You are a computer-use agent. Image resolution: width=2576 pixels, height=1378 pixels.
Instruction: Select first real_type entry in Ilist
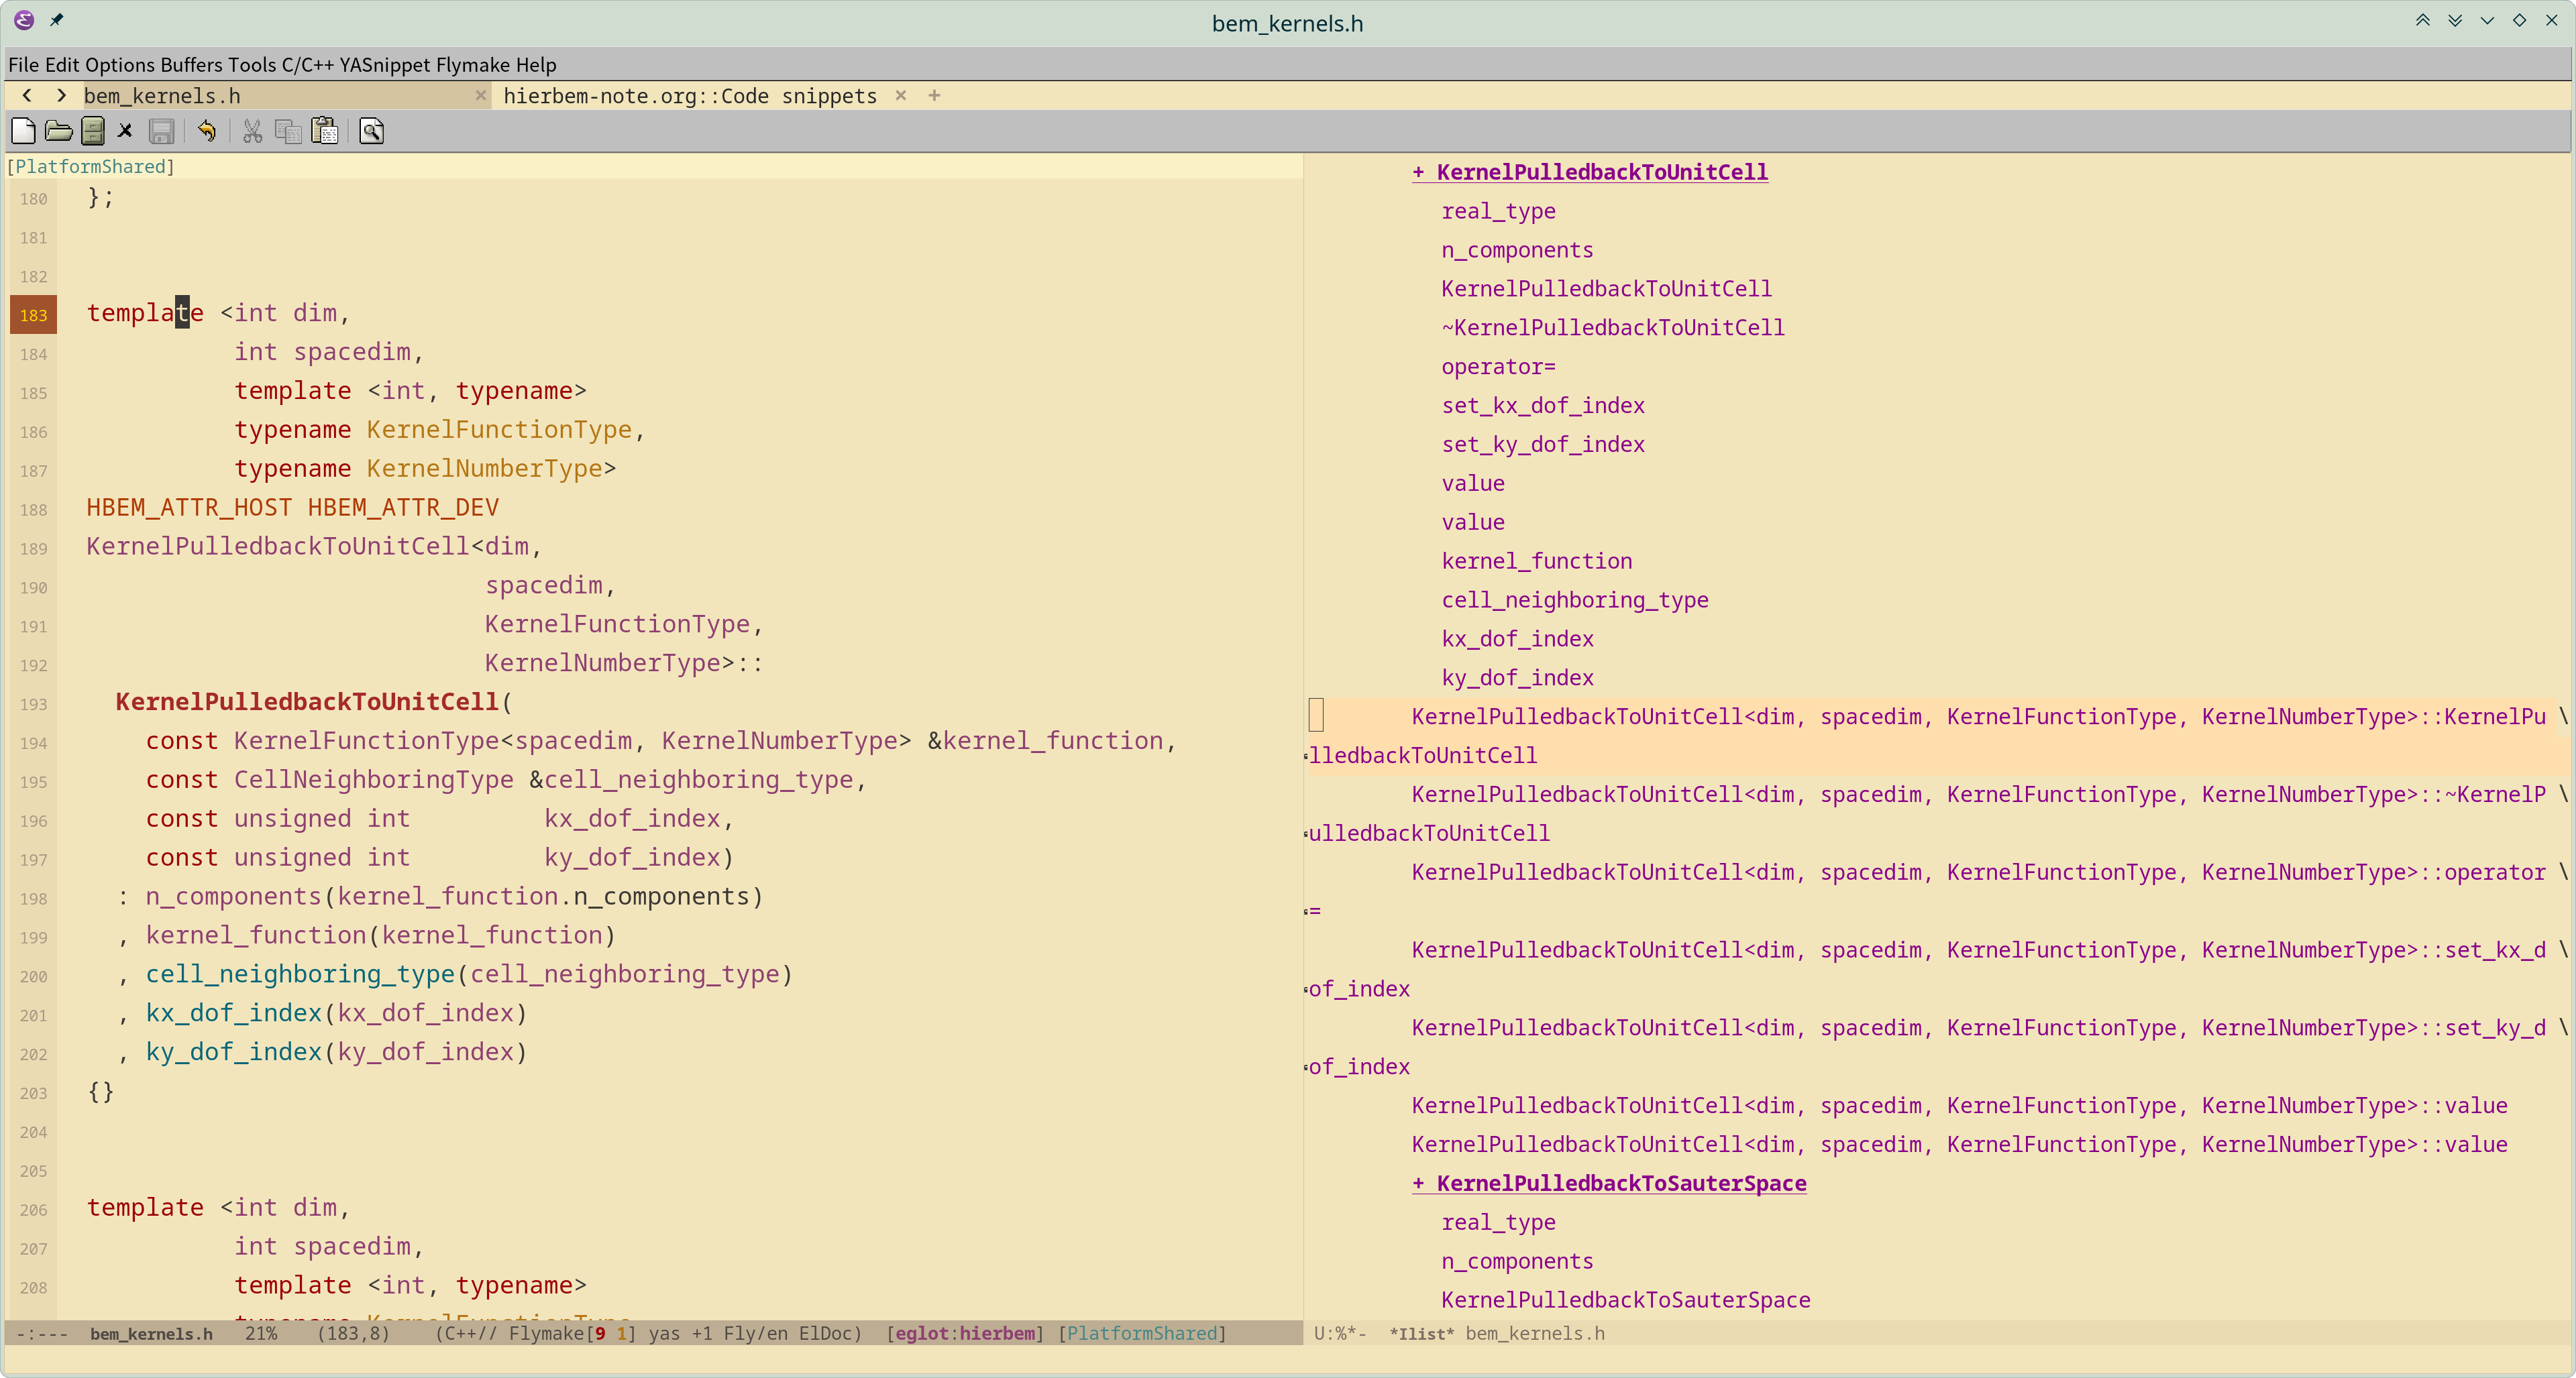click(x=1498, y=211)
